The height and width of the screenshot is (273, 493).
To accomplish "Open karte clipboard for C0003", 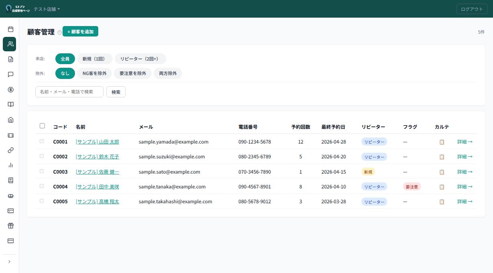I will click(x=442, y=172).
